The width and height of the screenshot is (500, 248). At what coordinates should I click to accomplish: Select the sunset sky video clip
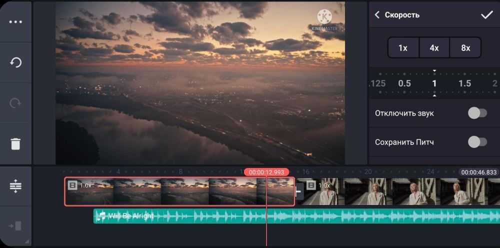point(179,191)
